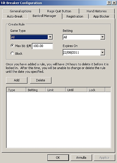
Task: Switch to the General options tab
Action: pyautogui.click(x=21, y=11)
